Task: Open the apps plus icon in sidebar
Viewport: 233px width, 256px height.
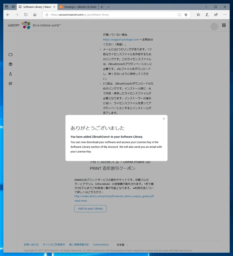Action: [x=10, y=84]
